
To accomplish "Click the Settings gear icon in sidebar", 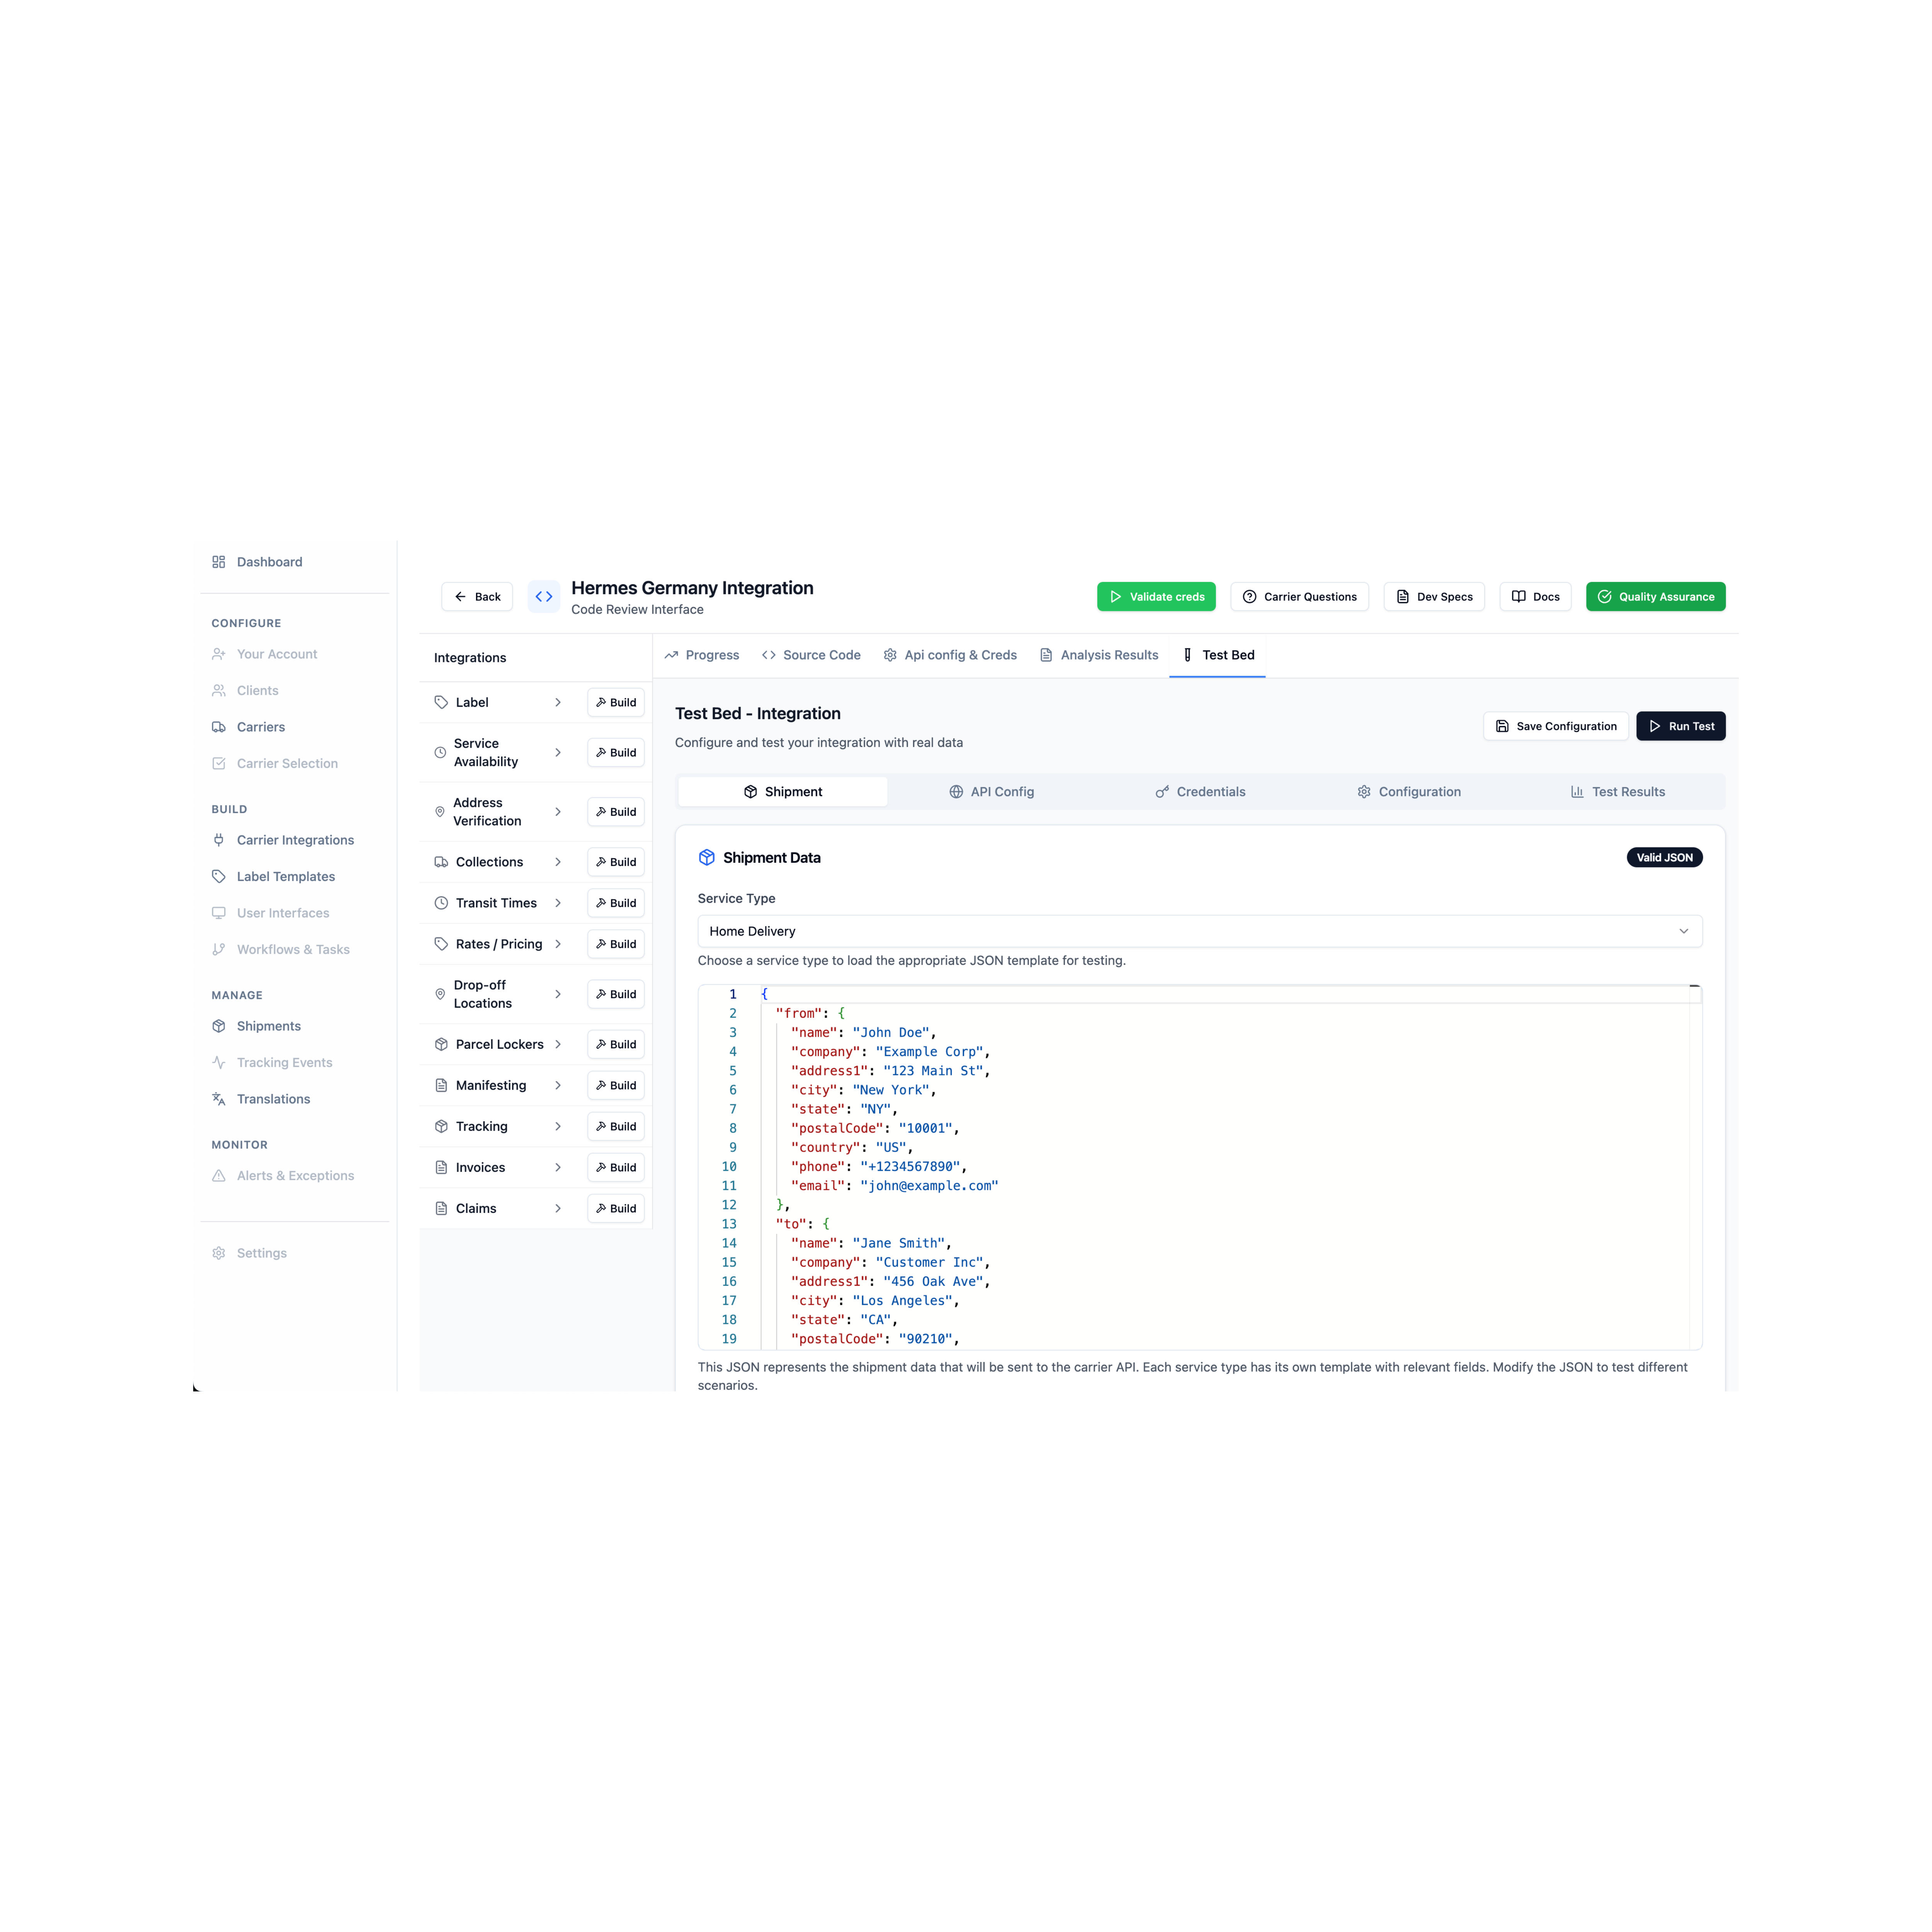I will 219,1253.
